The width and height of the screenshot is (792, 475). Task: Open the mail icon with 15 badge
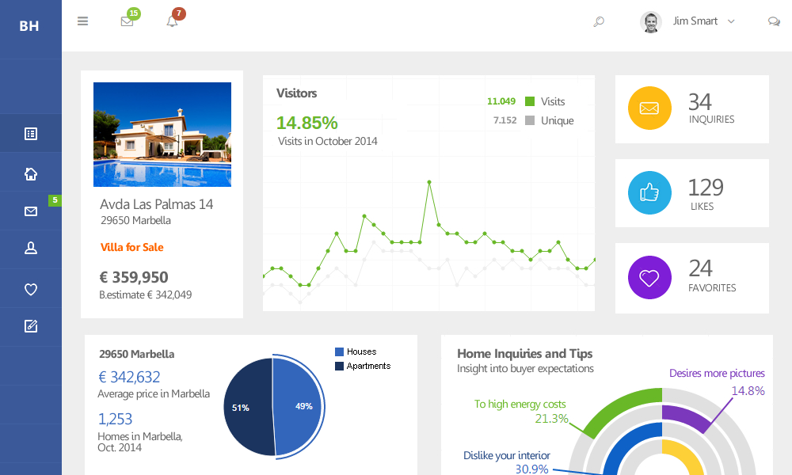pos(128,21)
